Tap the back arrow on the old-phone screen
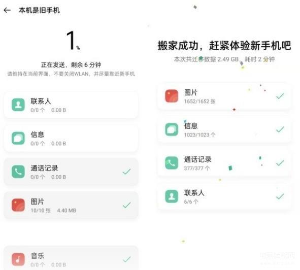Screen dimensions: 300x270 tap(7, 10)
